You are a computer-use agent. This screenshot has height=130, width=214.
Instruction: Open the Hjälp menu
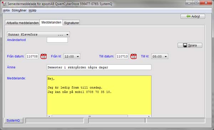32,10
